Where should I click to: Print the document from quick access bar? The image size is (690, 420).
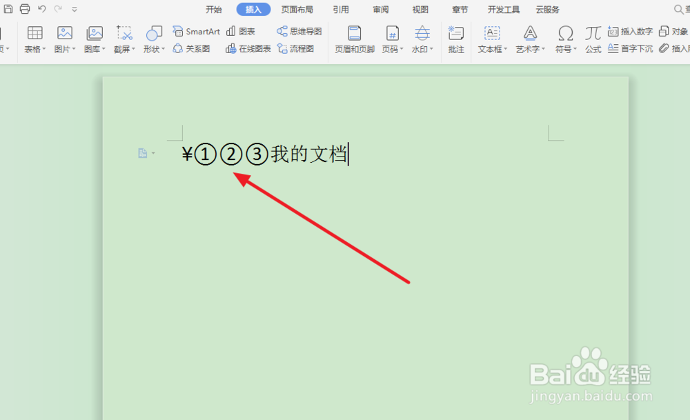coord(24,9)
